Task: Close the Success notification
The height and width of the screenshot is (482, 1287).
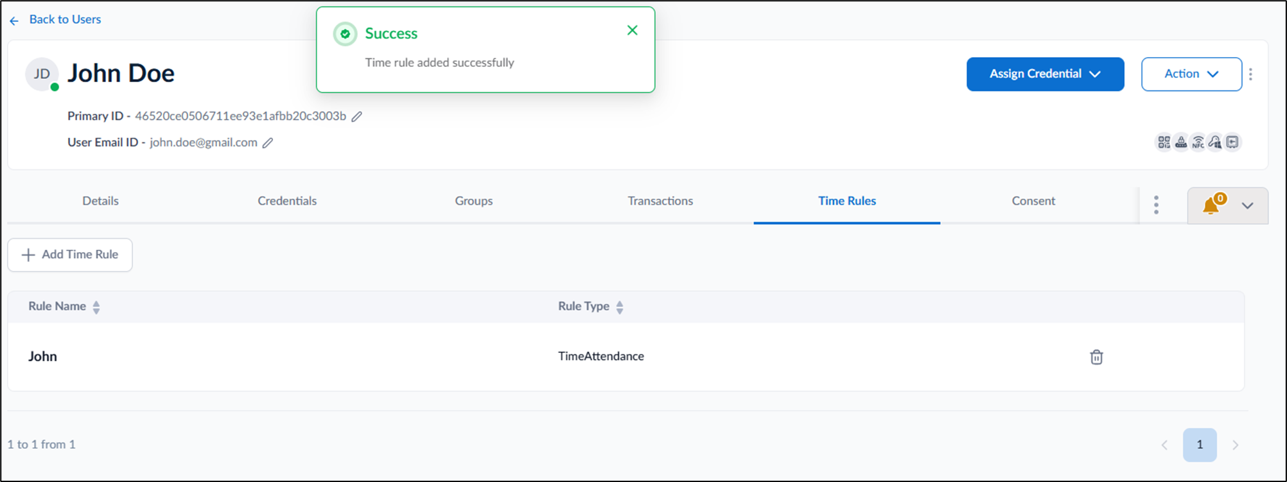Action: [x=633, y=30]
